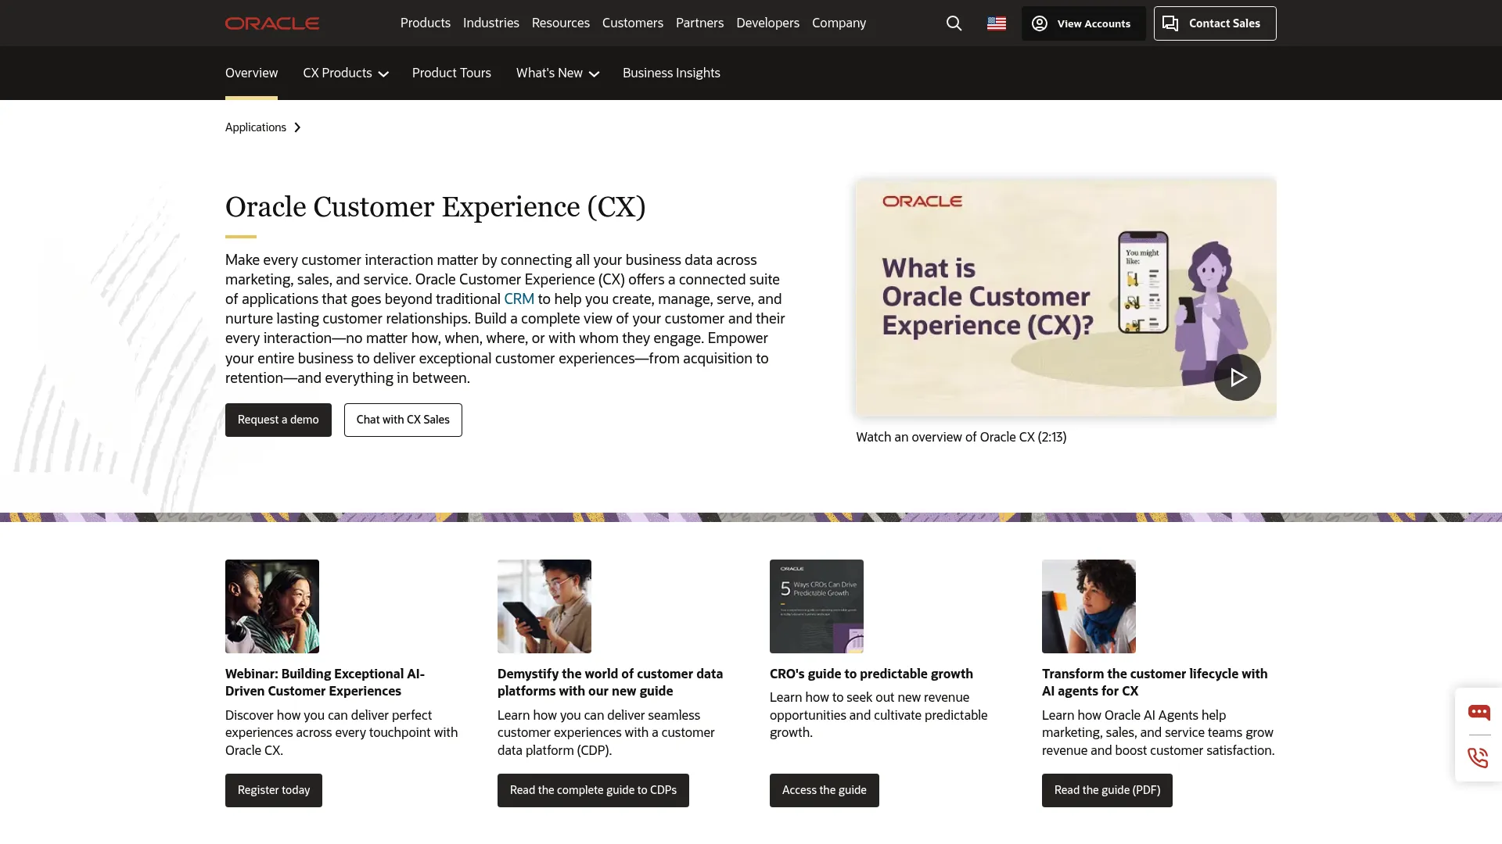The width and height of the screenshot is (1502, 844).
Task: Click Register today for the webinar
Action: (273, 790)
